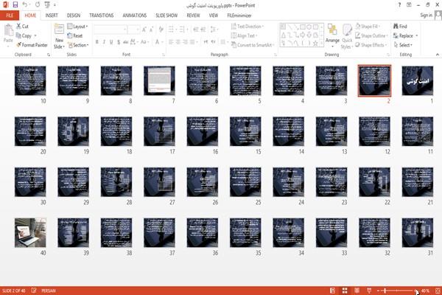Open the font size combo box

click(x=133, y=29)
